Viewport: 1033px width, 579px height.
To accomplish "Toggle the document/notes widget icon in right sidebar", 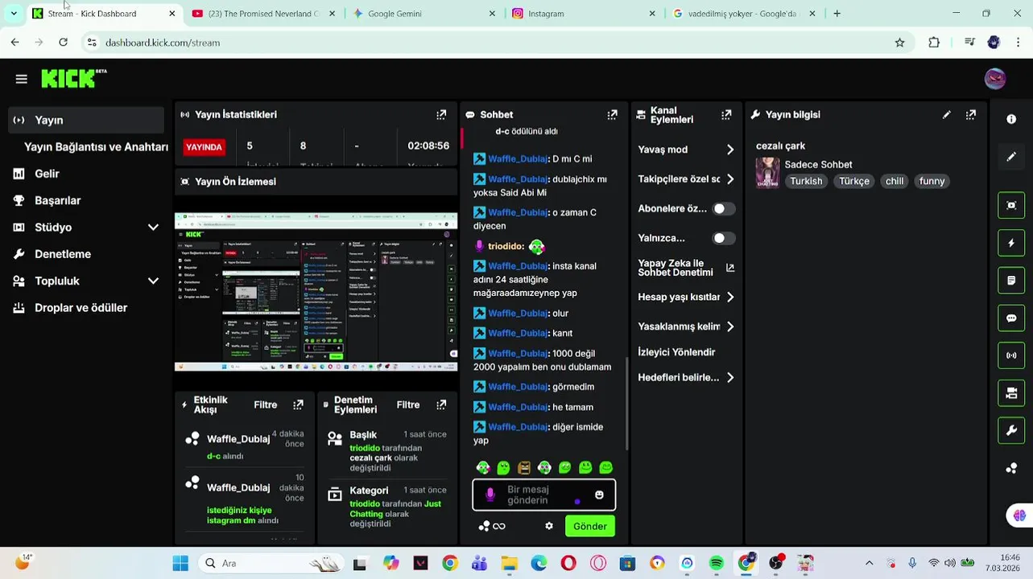I will coord(1011,281).
